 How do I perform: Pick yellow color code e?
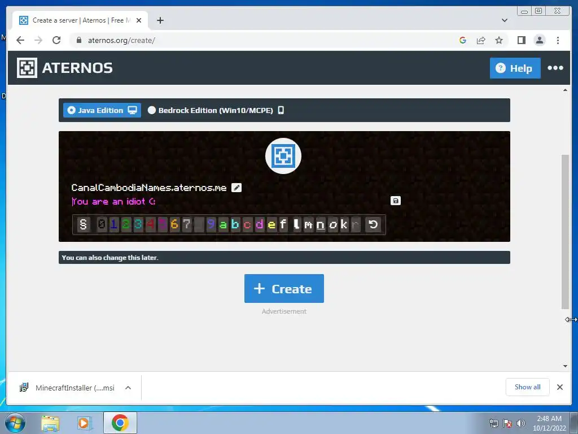coord(272,224)
